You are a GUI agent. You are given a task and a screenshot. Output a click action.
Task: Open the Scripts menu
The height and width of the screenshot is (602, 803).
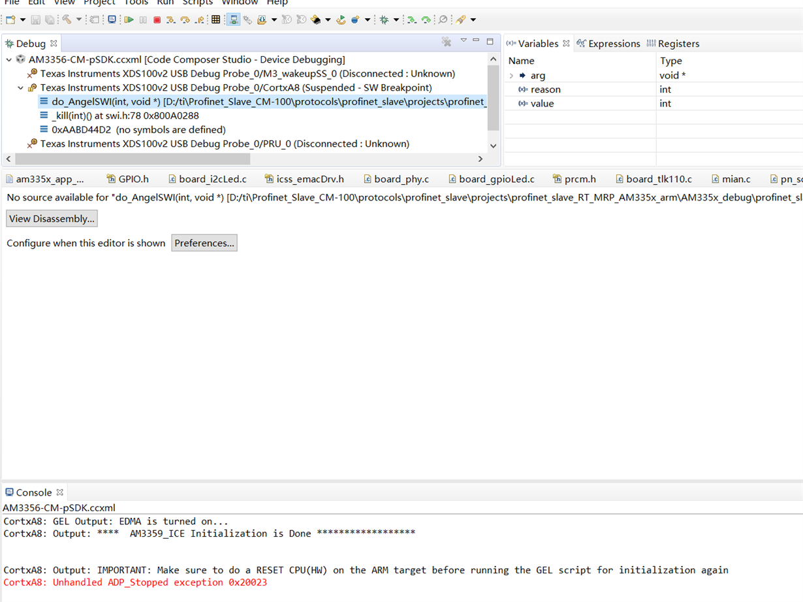coord(198,3)
